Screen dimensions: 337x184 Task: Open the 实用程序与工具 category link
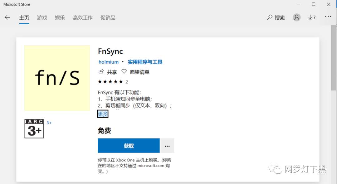click(145, 62)
